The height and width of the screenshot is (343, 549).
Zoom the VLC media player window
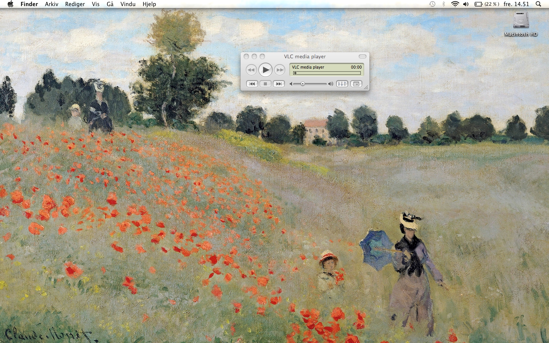[x=262, y=56]
